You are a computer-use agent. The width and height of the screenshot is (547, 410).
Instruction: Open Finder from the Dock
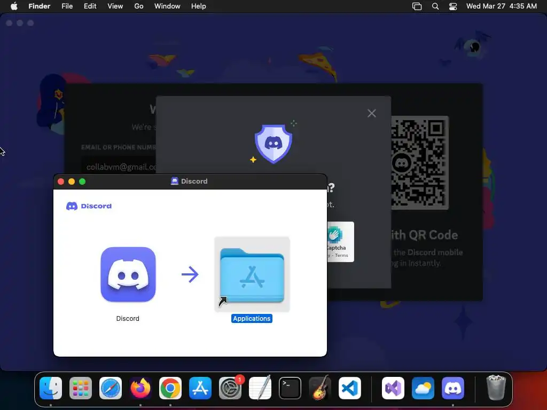pyautogui.click(x=51, y=388)
